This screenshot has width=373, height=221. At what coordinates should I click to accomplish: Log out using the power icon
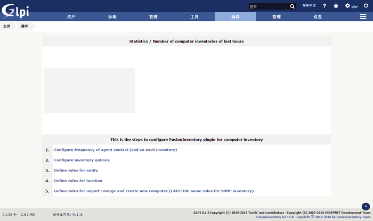(x=366, y=5)
